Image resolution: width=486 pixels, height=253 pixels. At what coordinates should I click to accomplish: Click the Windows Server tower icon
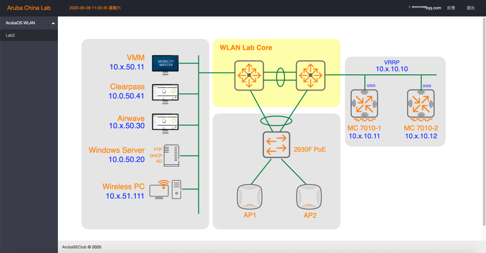pyautogui.click(x=171, y=155)
